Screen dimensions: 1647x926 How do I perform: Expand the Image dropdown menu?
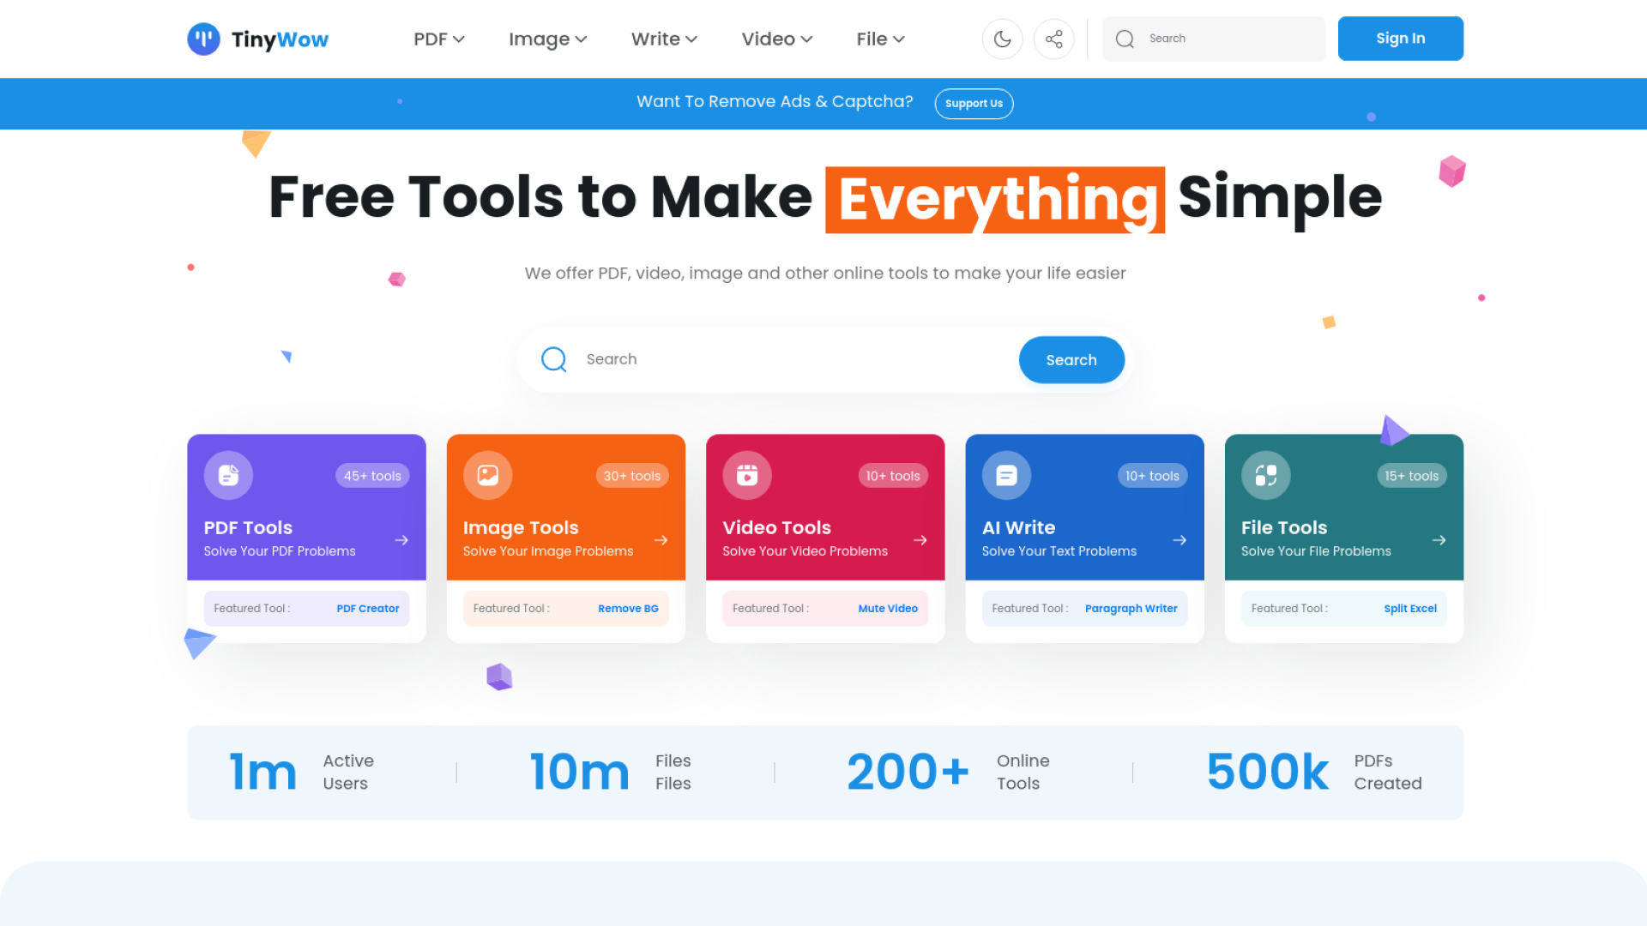click(547, 39)
